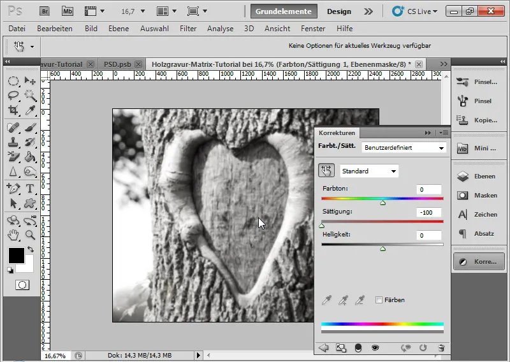Select the Crop tool
510x362 pixels.
click(x=13, y=110)
